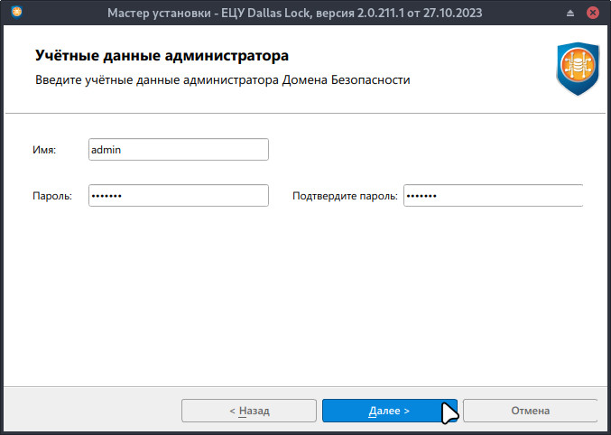Close the installer with the red button

[x=593, y=14]
